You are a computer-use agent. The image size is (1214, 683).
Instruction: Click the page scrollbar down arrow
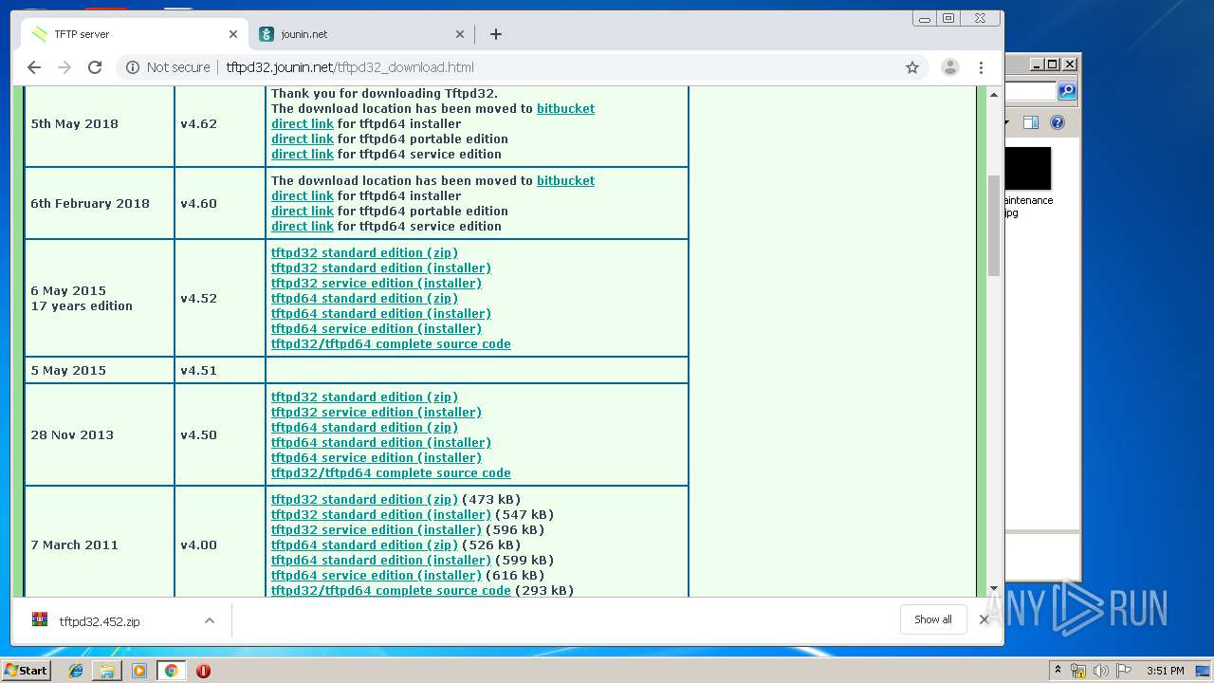(x=994, y=589)
